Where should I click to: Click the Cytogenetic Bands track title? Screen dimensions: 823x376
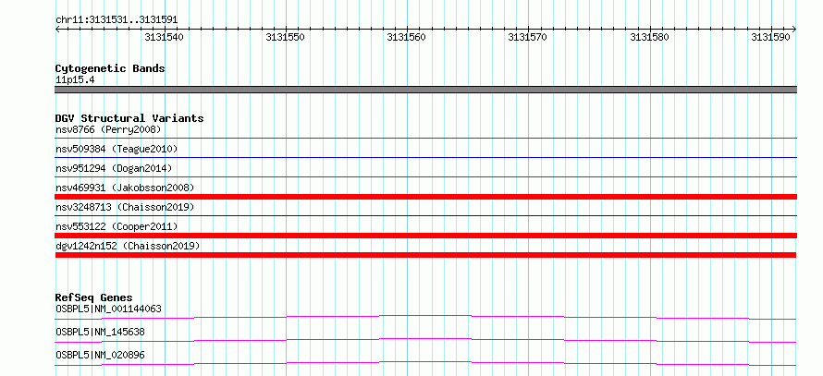click(x=110, y=68)
